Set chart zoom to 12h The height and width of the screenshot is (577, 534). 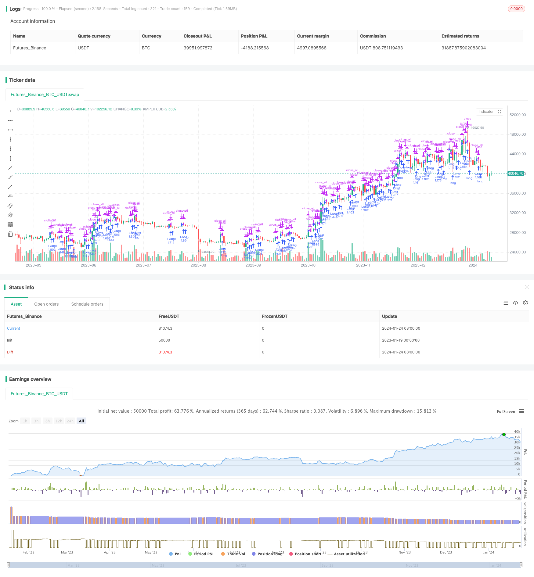point(59,421)
